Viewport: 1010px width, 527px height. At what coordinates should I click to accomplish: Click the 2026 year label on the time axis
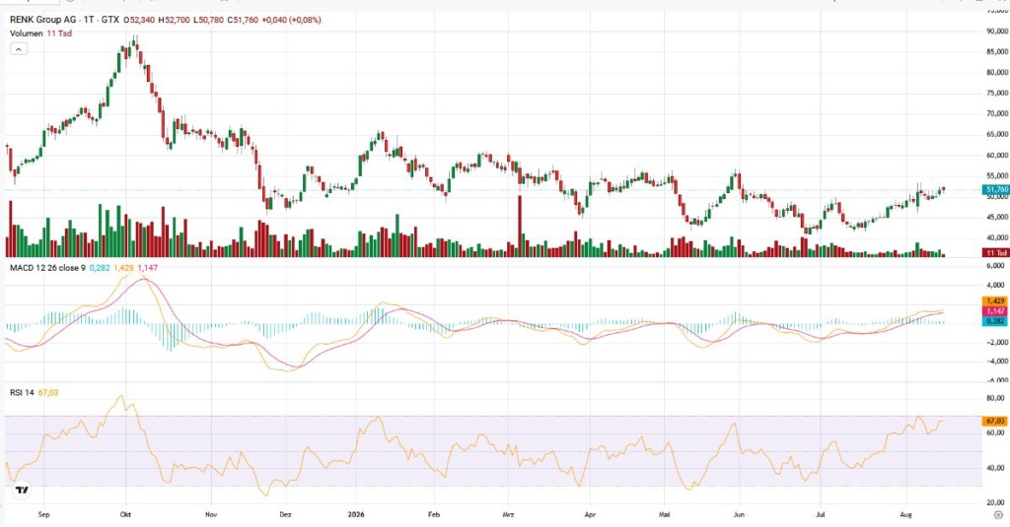tap(355, 515)
